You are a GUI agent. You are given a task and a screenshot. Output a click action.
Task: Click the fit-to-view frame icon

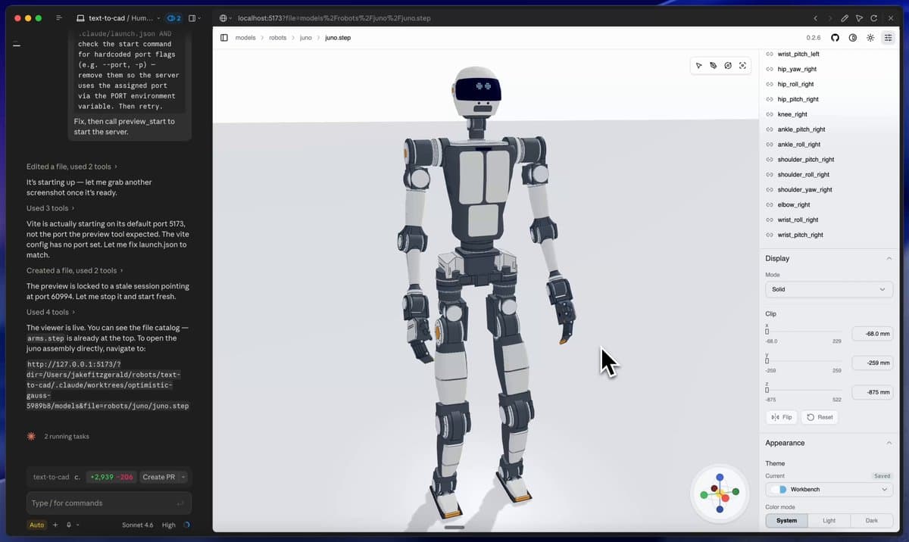[x=742, y=66]
